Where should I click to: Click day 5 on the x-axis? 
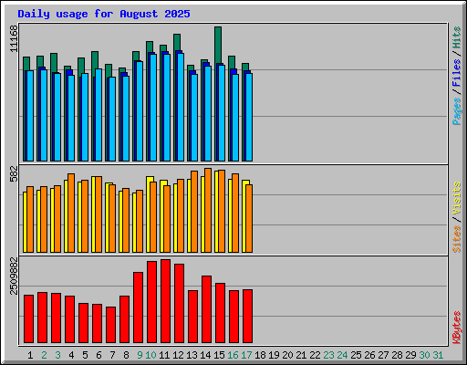tap(85, 355)
